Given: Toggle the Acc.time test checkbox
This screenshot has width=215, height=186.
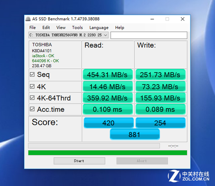Looking at the screenshot, I should click(32, 109).
